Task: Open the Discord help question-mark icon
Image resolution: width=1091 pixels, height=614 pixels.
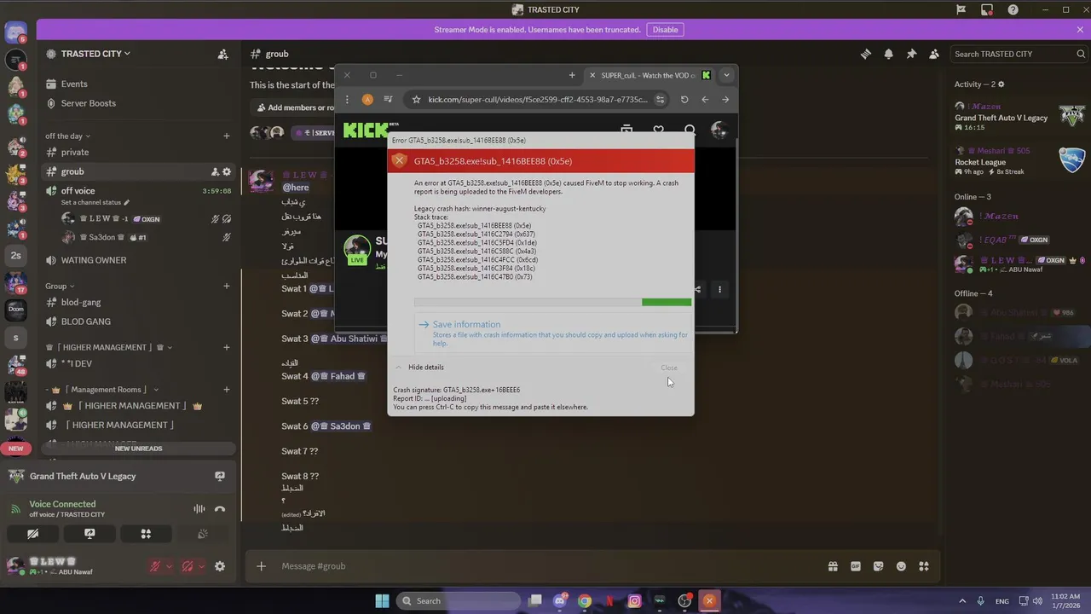Action: (1013, 9)
